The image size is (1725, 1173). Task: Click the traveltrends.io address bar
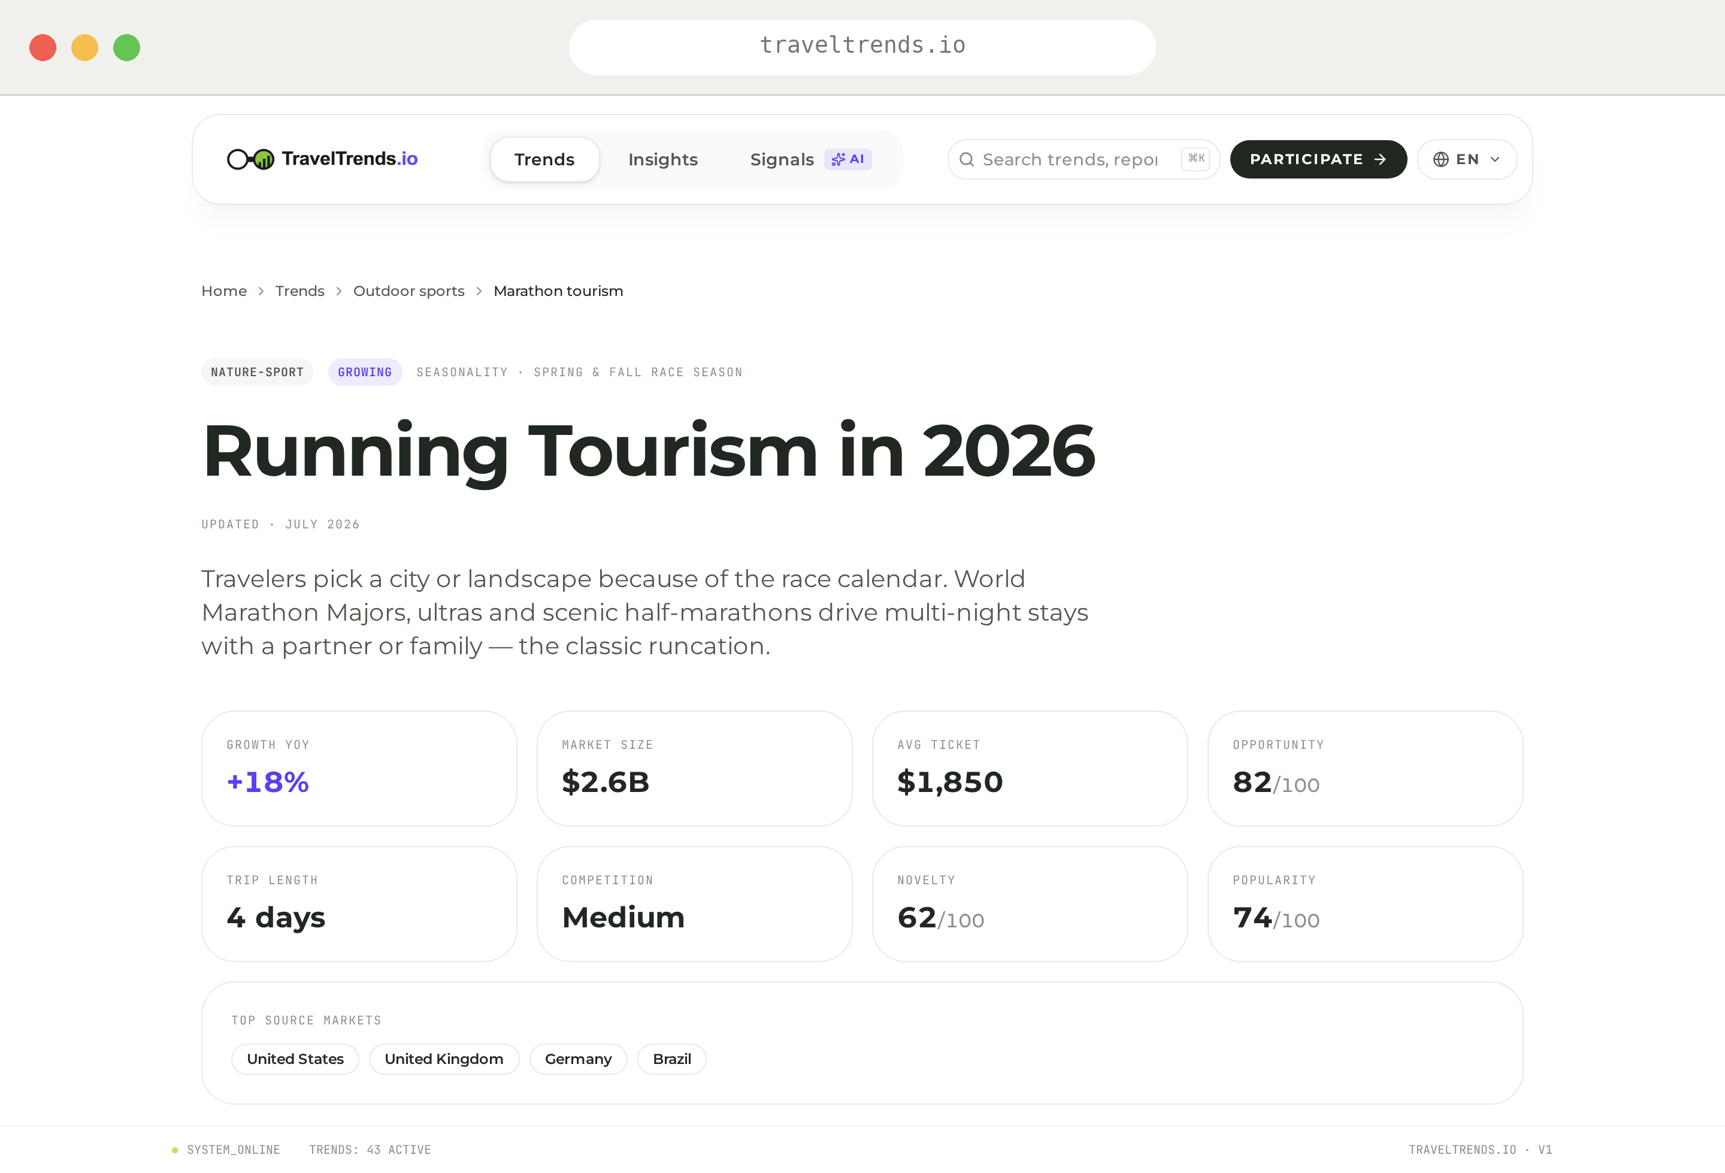coord(862,47)
